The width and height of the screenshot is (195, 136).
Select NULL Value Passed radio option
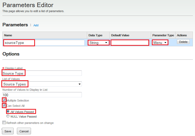[x=8, y=116]
